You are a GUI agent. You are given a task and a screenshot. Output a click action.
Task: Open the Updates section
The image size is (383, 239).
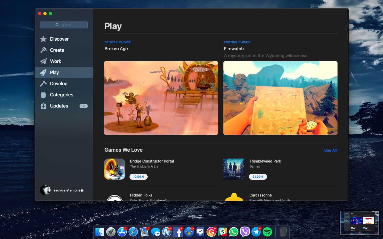point(59,106)
